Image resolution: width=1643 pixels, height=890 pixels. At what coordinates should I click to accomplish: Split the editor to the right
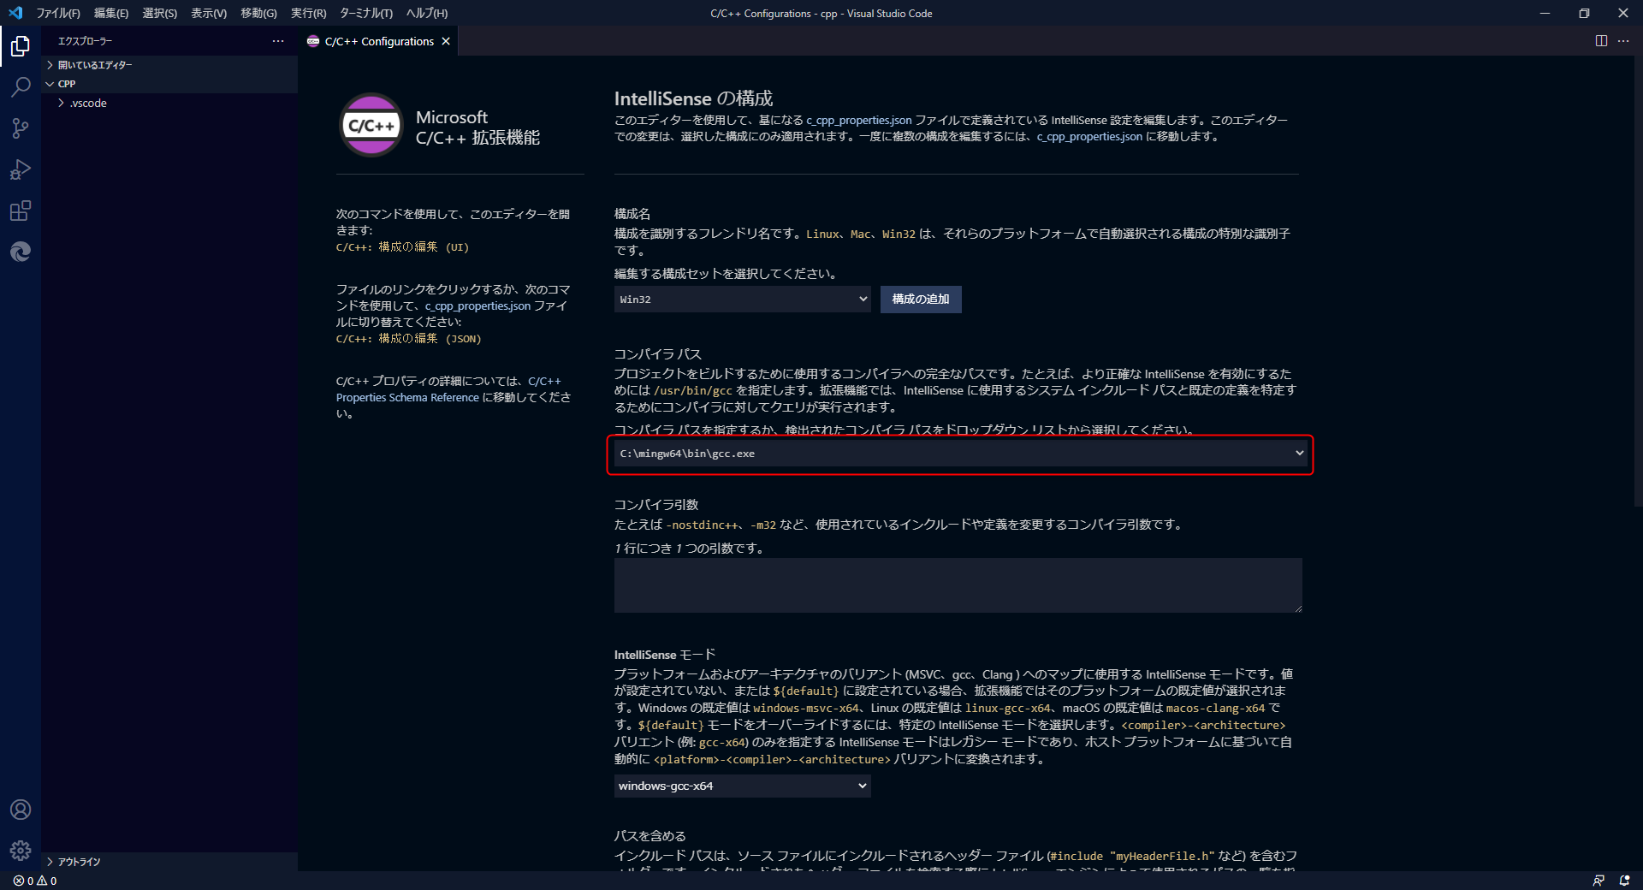[x=1601, y=41]
